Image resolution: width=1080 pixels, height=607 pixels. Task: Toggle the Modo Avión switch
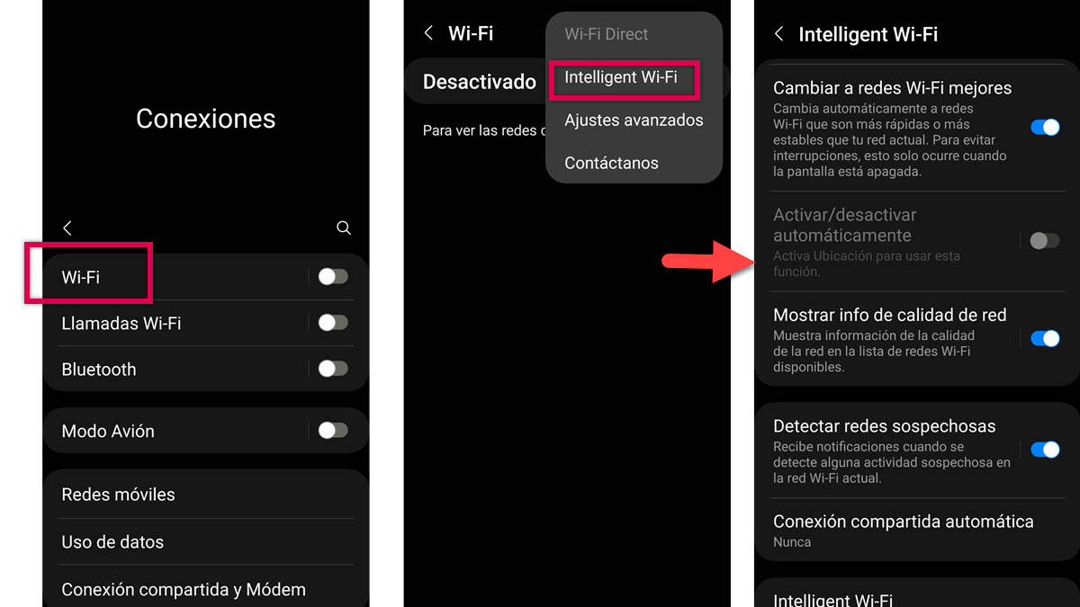332,431
